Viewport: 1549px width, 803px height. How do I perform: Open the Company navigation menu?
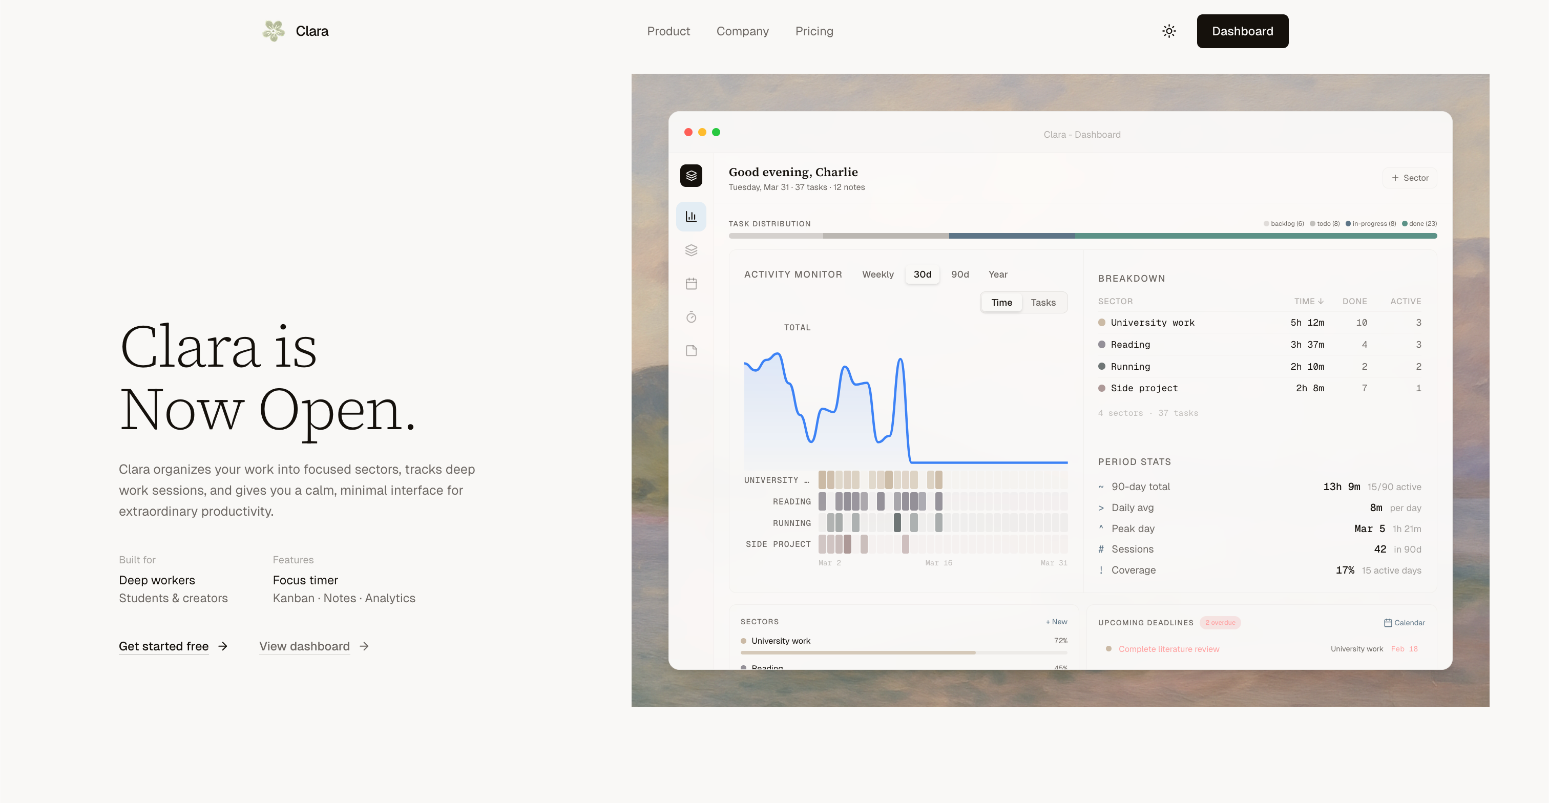(742, 31)
